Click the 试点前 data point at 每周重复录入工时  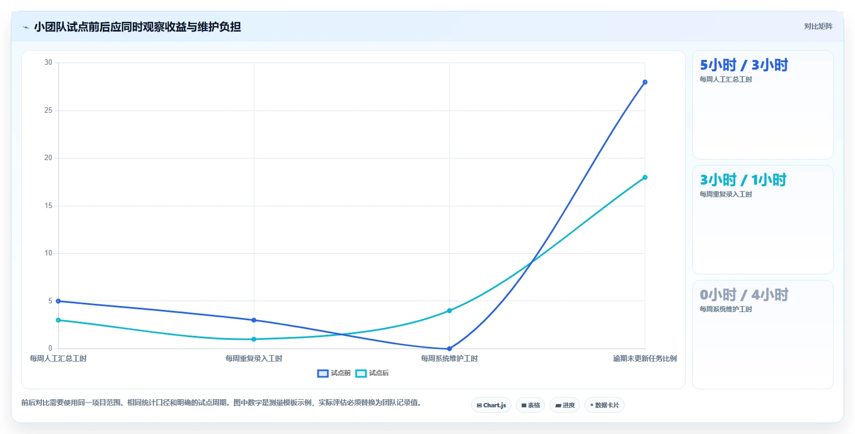click(x=254, y=320)
